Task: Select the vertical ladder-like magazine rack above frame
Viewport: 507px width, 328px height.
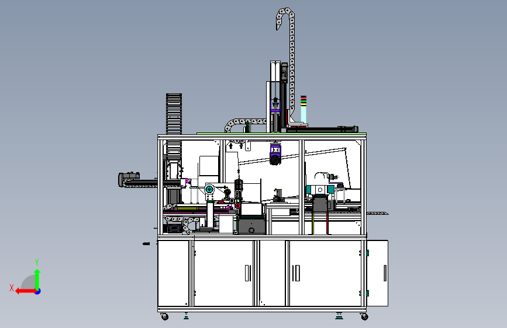Action: 174,114
